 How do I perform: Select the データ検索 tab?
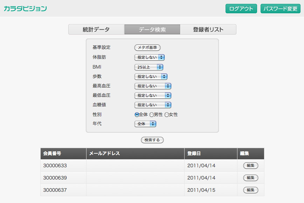[x=152, y=29]
